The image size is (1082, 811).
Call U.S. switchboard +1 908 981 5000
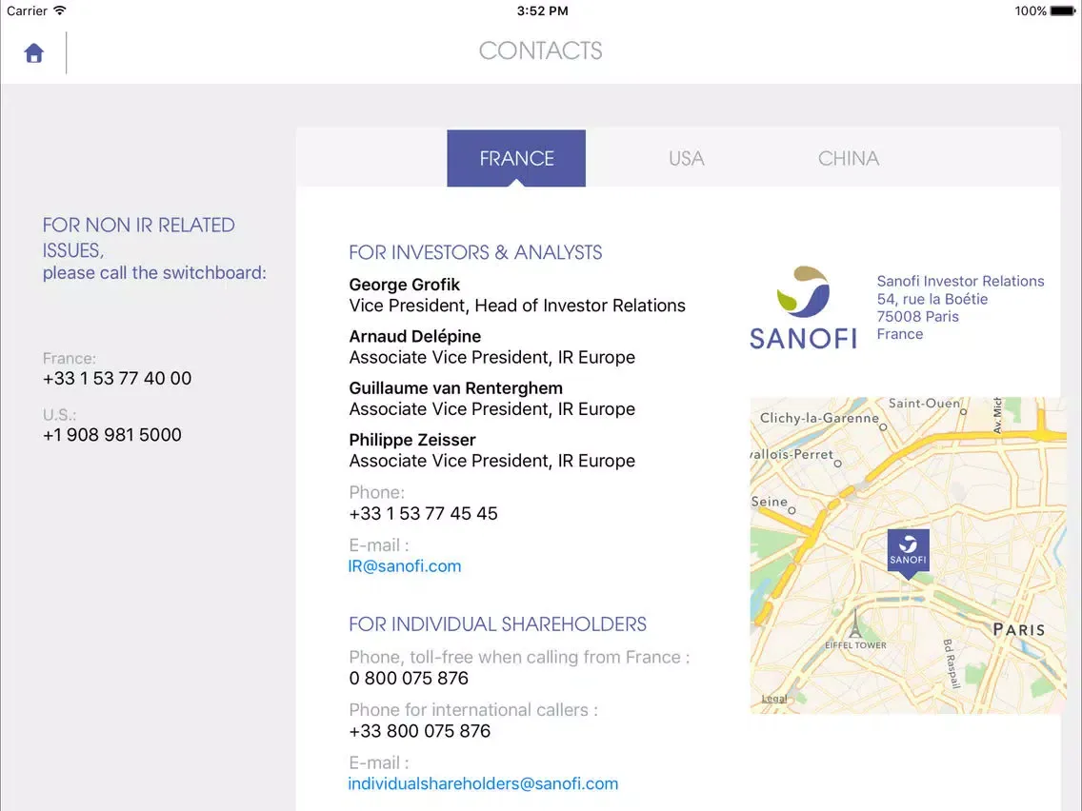[112, 434]
